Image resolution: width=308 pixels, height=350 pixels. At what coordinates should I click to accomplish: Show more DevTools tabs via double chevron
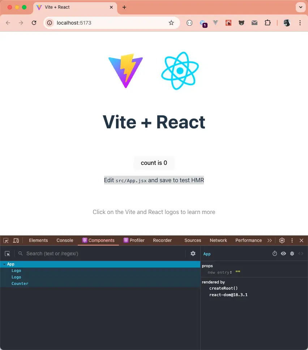[x=270, y=240]
